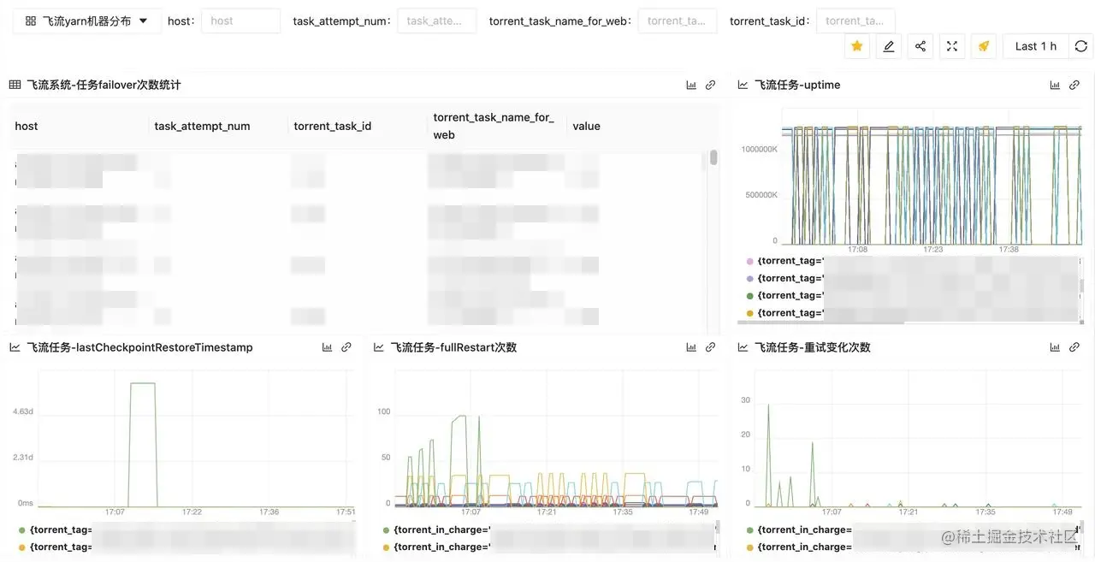The height and width of the screenshot is (562, 1095).
Task: Share the dashboard via share icon
Action: [920, 46]
